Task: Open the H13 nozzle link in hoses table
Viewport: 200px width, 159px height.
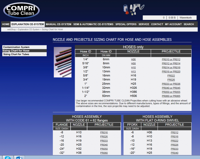Action: (x=133, y=72)
